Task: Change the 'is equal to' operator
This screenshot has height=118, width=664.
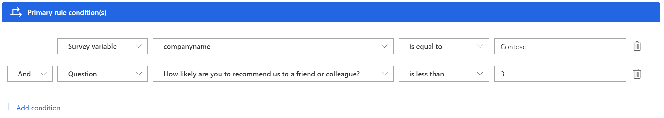Action: (x=444, y=46)
